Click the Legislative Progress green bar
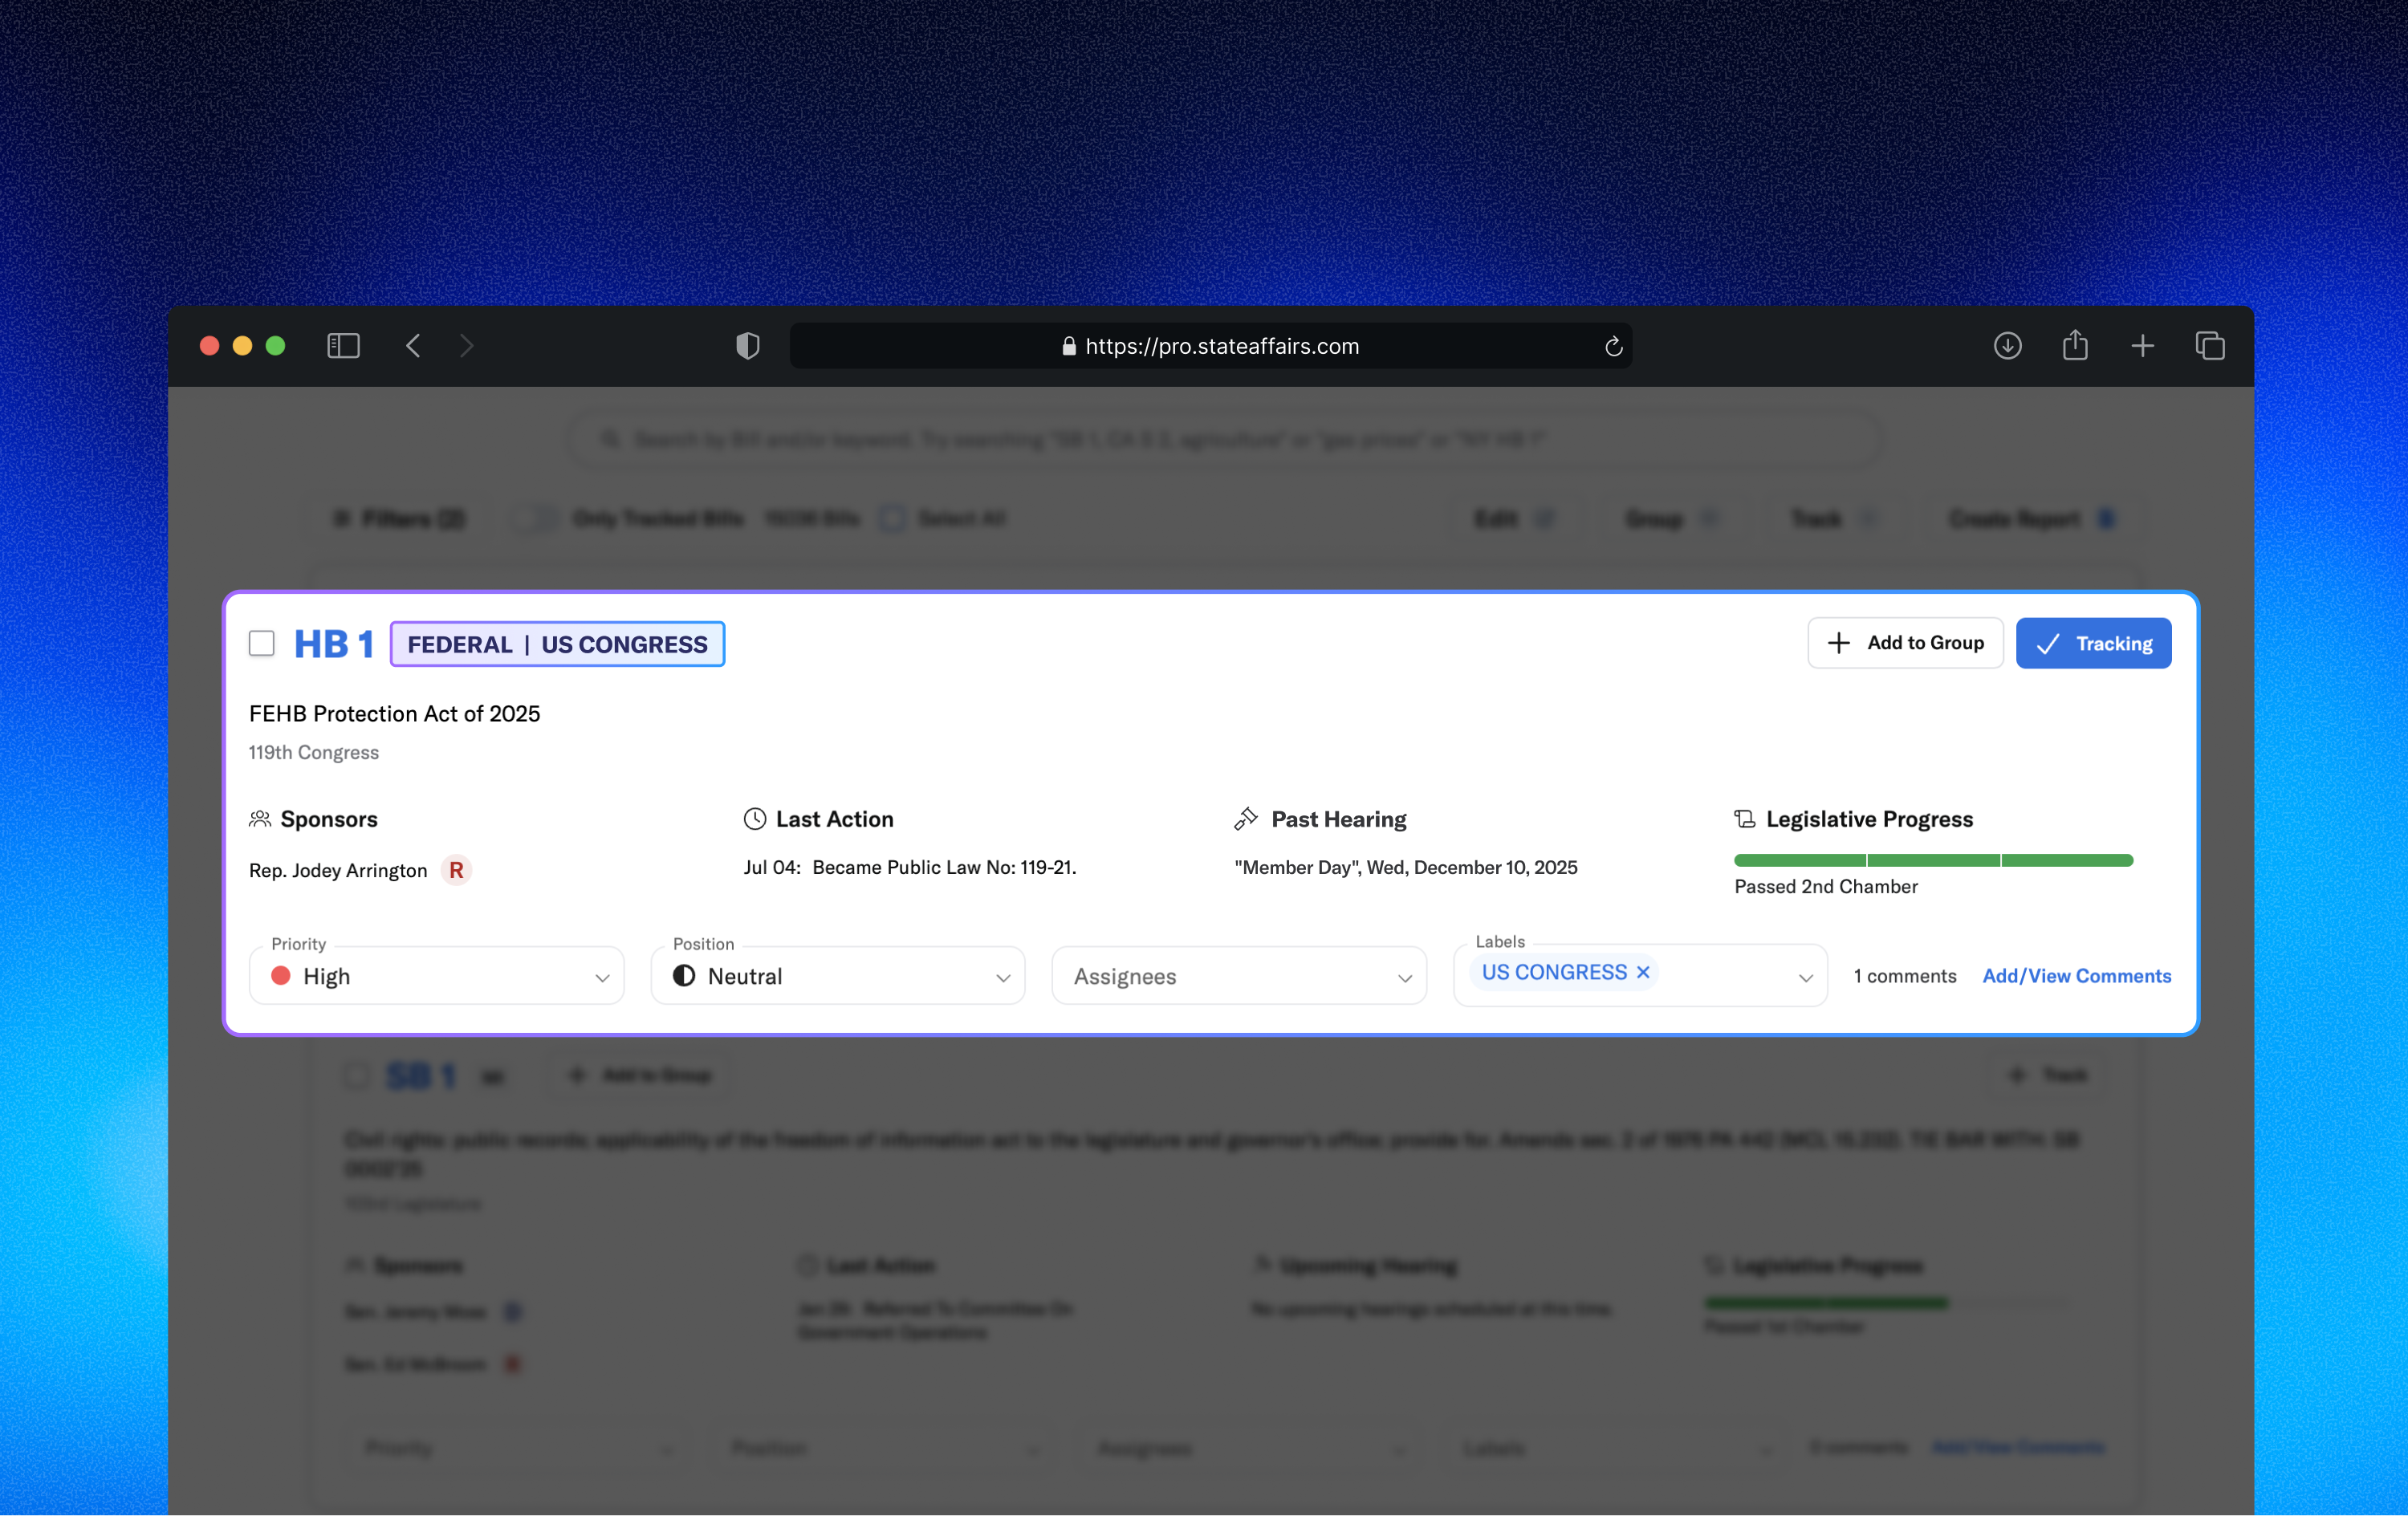Image resolution: width=2408 pixels, height=1516 pixels. coord(1932,861)
